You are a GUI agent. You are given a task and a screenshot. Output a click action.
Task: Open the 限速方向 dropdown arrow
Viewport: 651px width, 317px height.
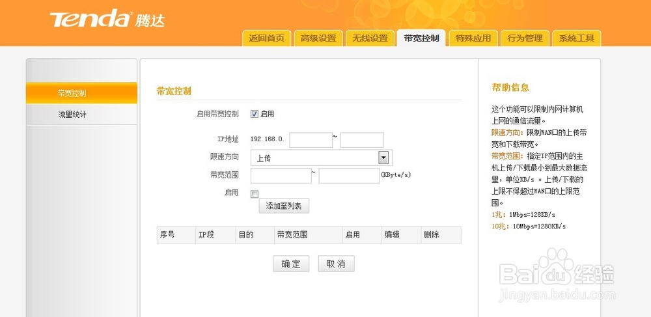[383, 158]
